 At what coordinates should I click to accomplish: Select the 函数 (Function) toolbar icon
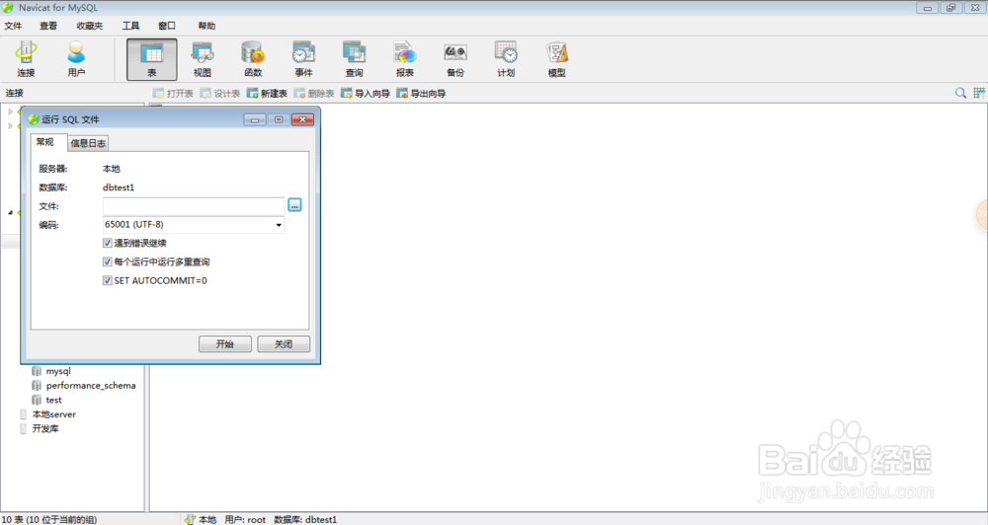(x=253, y=59)
